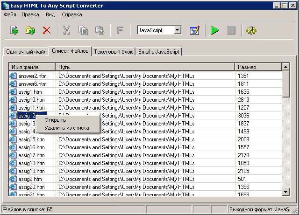The width and height of the screenshot is (299, 215).
Task: Select the answer6.htm file name
Action: 32,84
